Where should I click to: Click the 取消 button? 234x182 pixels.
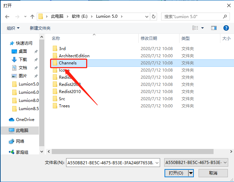coord(213,173)
